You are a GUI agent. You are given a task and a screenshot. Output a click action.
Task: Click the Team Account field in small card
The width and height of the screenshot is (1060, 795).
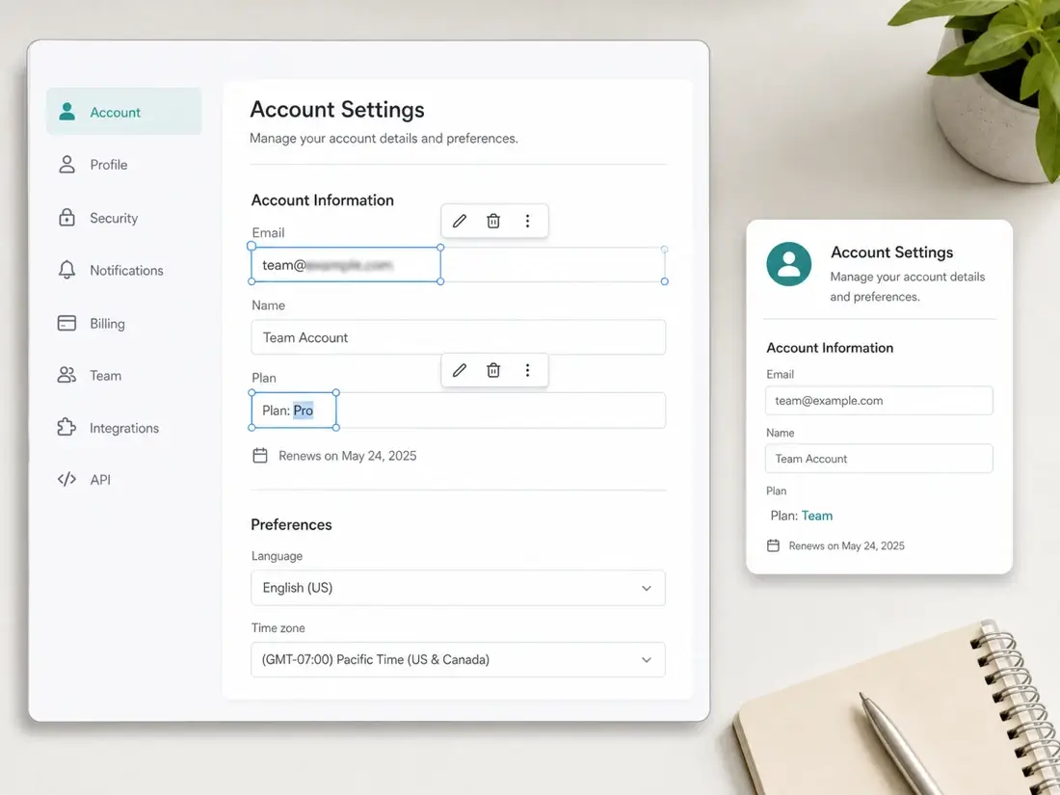pos(880,459)
